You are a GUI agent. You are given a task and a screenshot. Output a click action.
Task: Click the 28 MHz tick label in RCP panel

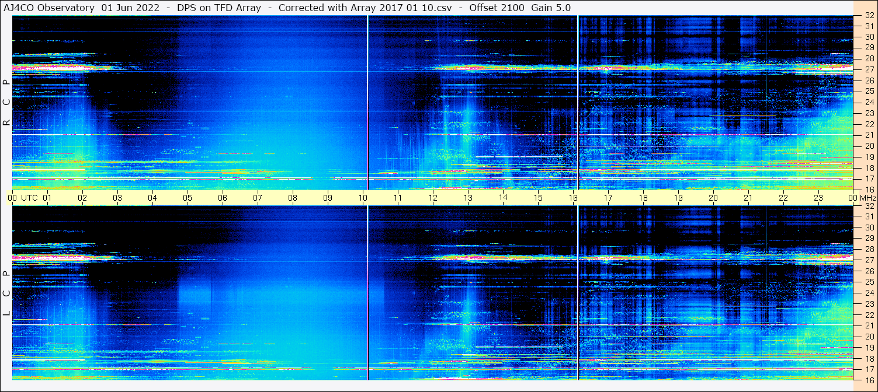coord(869,59)
